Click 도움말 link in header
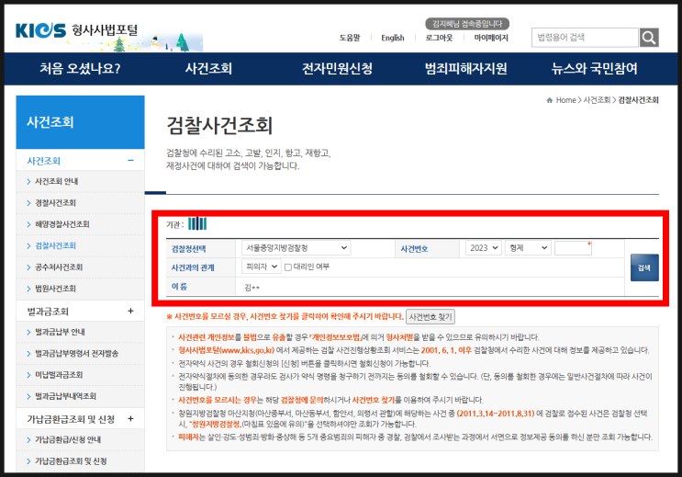The image size is (682, 477). (350, 38)
